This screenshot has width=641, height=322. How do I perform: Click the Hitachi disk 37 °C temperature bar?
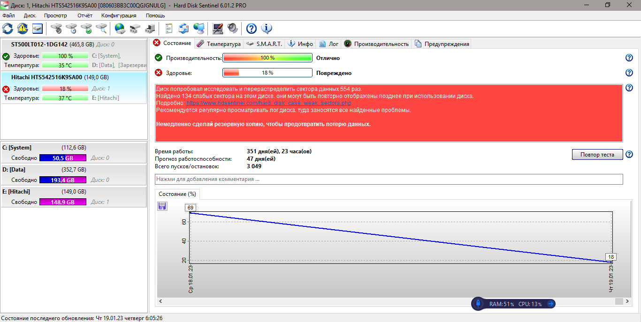(x=65, y=98)
